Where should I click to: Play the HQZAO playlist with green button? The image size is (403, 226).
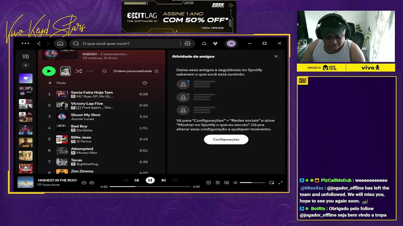pos(49,71)
